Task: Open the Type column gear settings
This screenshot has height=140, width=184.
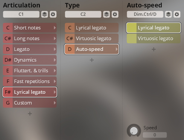Action: click(x=115, y=14)
